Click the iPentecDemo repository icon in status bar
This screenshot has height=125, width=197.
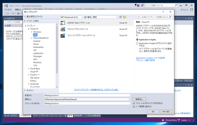click(x=163, y=120)
